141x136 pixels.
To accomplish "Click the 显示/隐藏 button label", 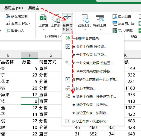I will (125, 31).
